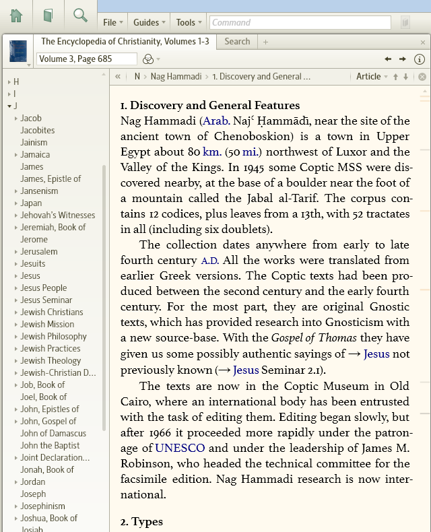
Task: Collapse the J section in contents
Action: 9,106
